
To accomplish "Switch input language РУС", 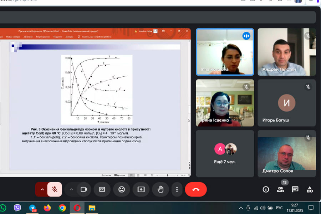I will coord(279,208).
